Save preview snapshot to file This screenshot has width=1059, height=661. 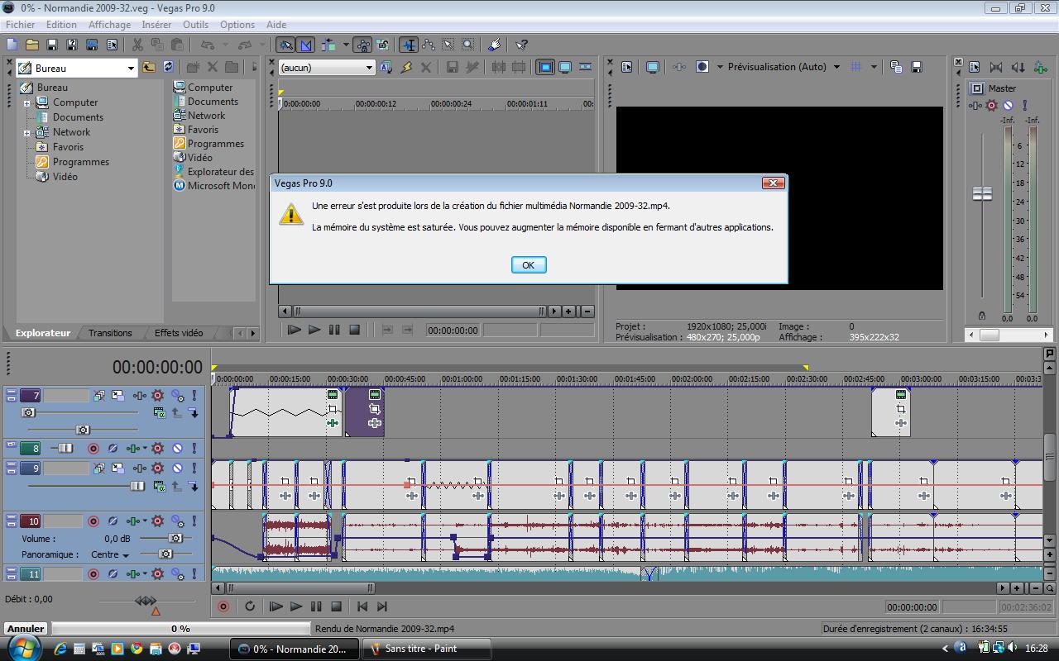[x=917, y=67]
